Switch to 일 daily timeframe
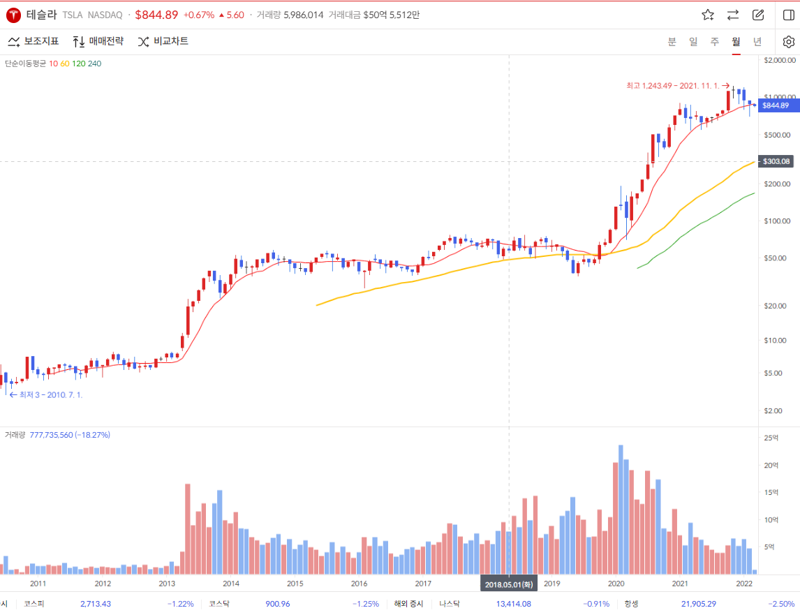800x615 pixels. pyautogui.click(x=693, y=41)
